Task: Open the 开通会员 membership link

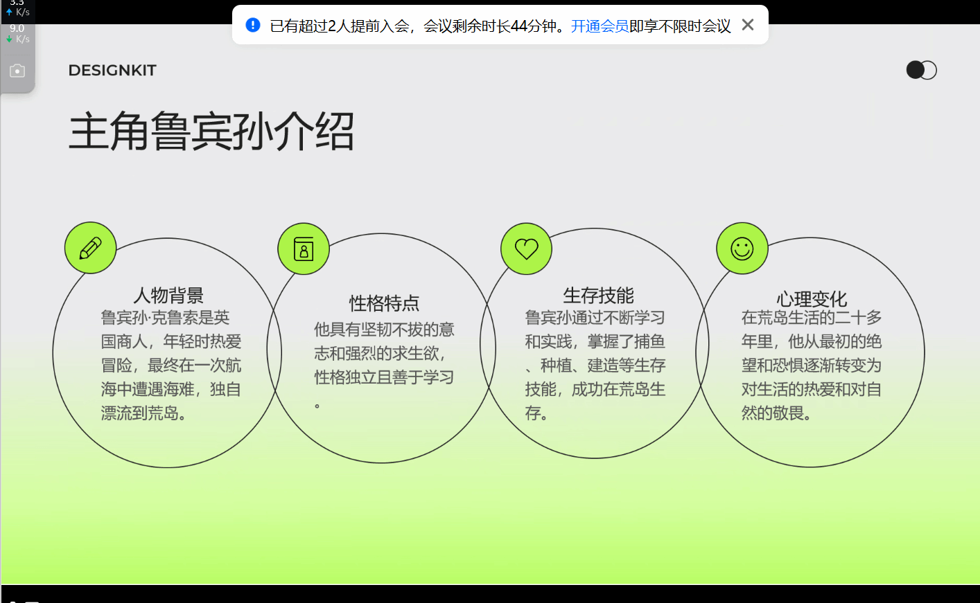Action: (600, 26)
